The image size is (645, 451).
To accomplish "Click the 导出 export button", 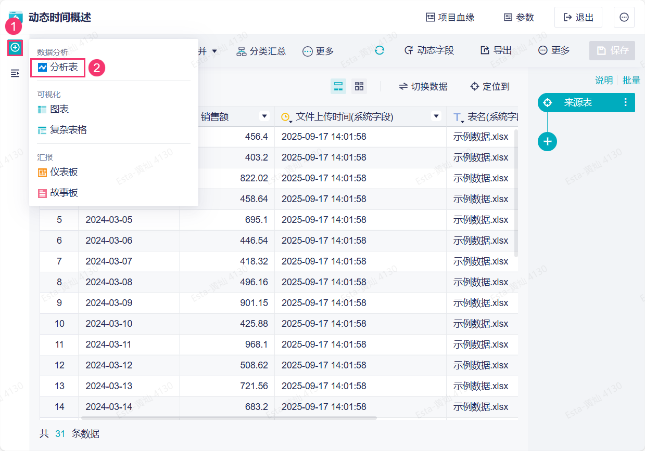I will click(x=496, y=50).
